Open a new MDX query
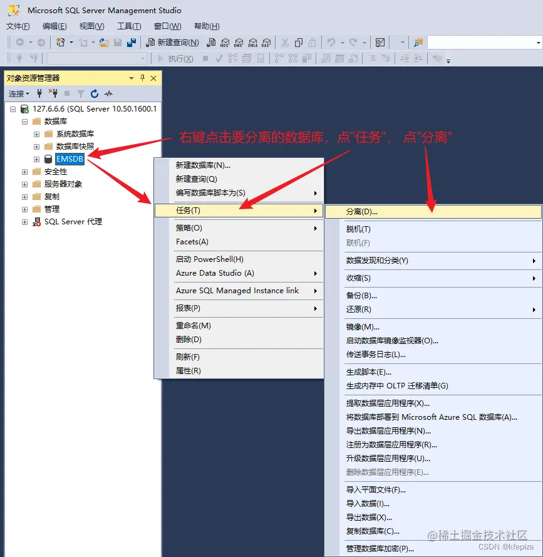 pos(225,43)
